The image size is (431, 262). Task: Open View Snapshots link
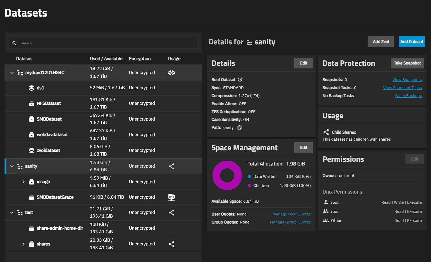407,79
